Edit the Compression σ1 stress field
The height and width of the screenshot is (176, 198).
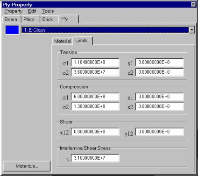95,97
